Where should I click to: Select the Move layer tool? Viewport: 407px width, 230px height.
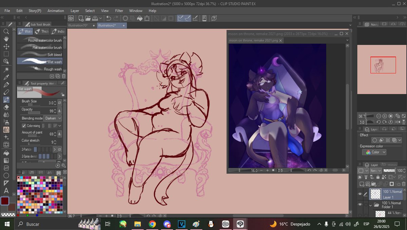[x=6, y=46]
